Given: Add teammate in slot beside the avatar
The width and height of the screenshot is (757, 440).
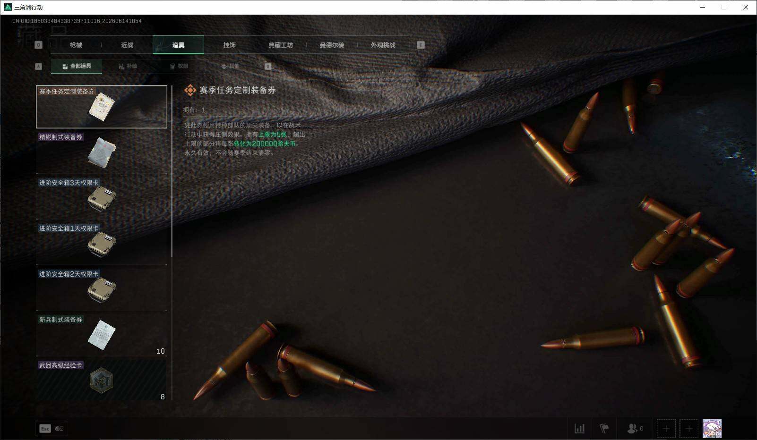Looking at the screenshot, I should (x=688, y=429).
